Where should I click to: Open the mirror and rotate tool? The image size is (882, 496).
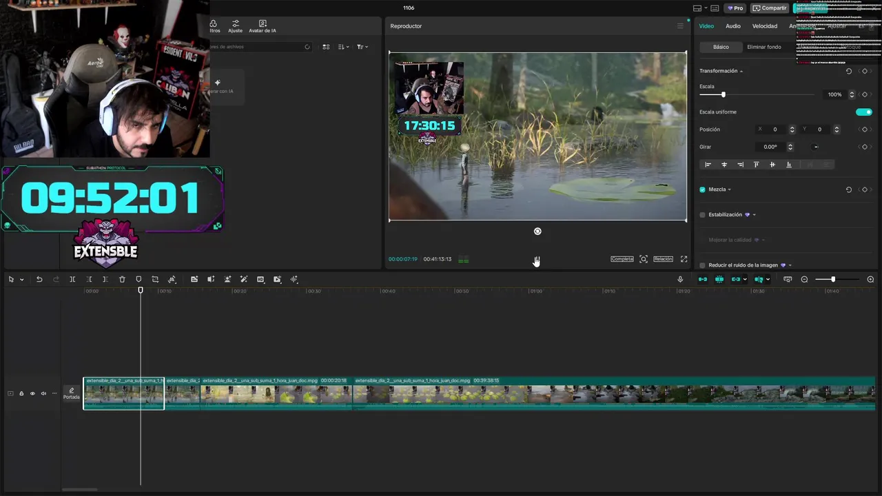172,279
